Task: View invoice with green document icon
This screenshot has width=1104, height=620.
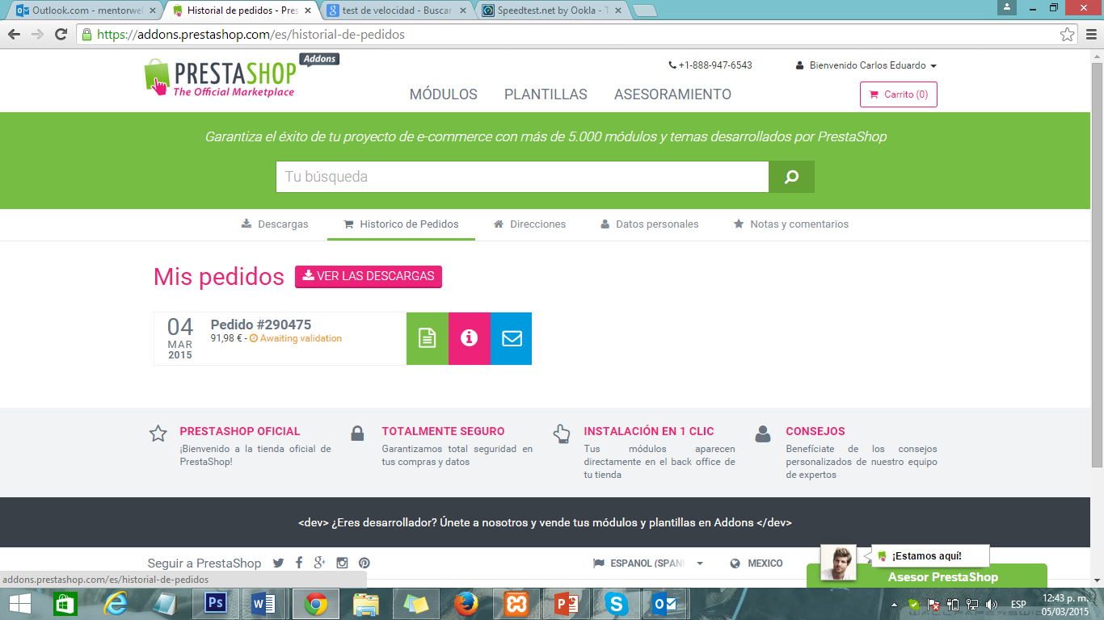Action: [428, 338]
